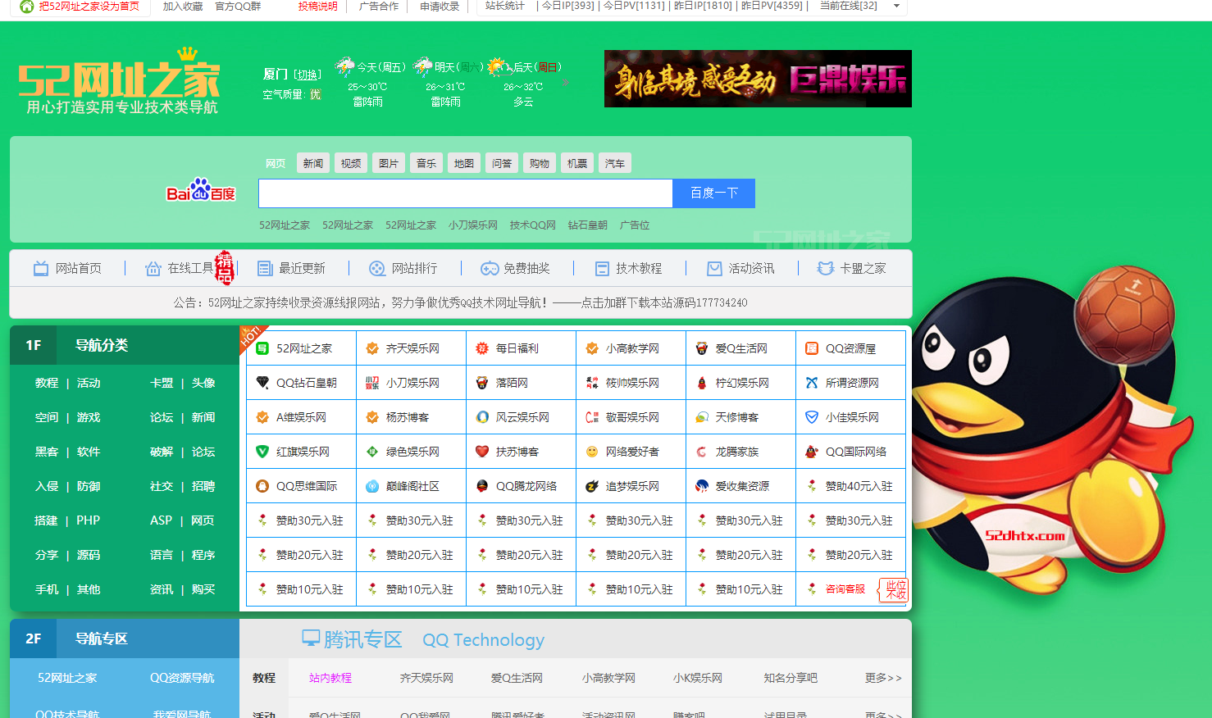Image resolution: width=1212 pixels, height=718 pixels.
Task: Click the smiley icon beside 网络爱好者
Action: click(592, 452)
